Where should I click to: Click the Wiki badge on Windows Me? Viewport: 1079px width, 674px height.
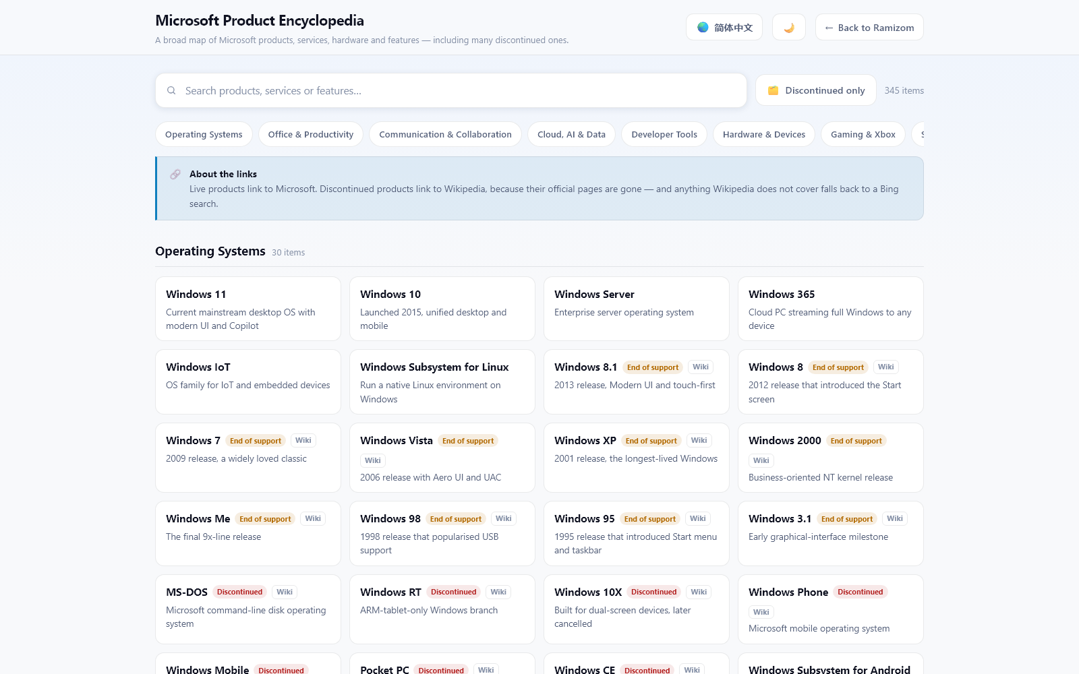click(313, 519)
